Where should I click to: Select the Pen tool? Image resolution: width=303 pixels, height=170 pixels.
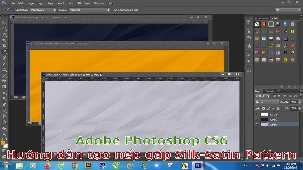pos(4,105)
